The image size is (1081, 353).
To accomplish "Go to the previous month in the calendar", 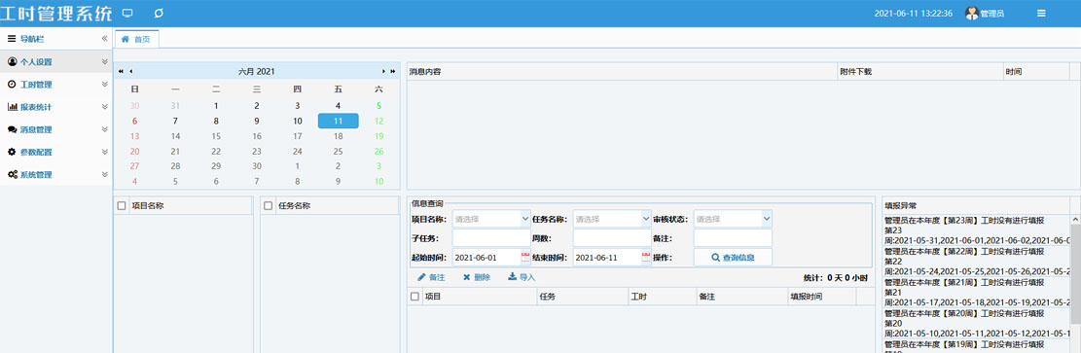I will (131, 71).
